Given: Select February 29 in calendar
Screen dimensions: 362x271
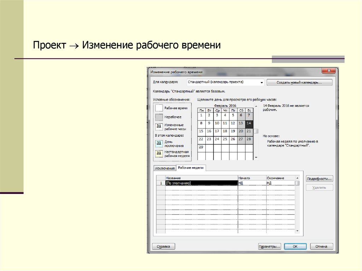Looking at the screenshot, I should tap(201, 147).
